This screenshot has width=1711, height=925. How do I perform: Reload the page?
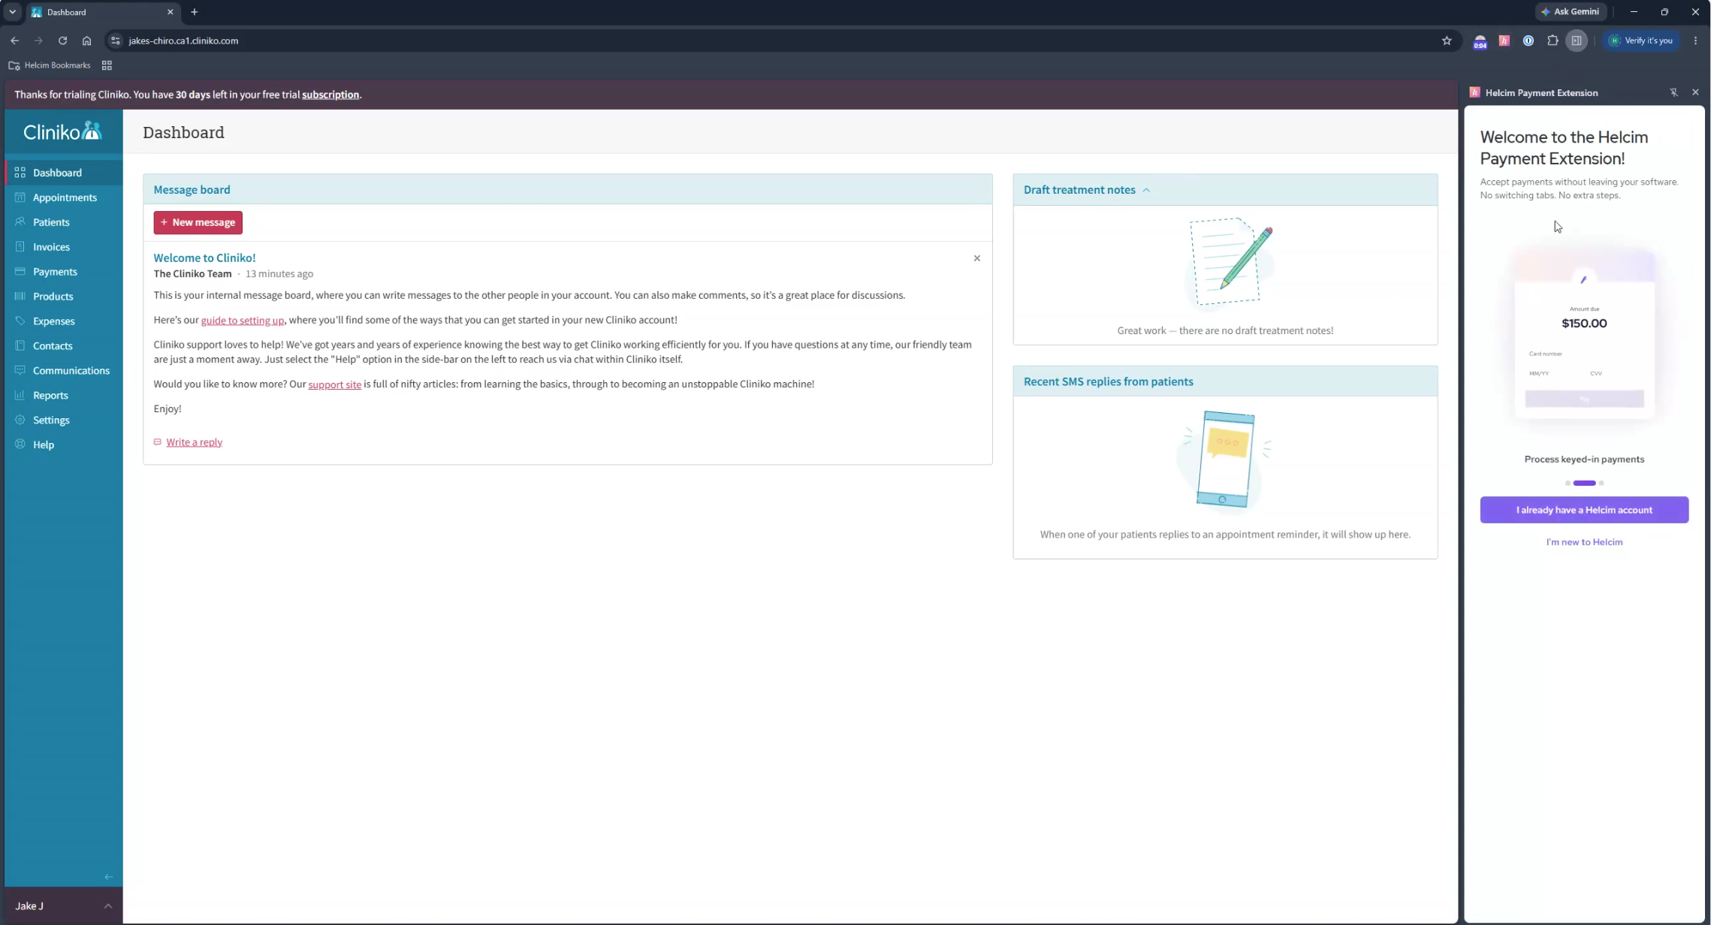click(x=62, y=41)
